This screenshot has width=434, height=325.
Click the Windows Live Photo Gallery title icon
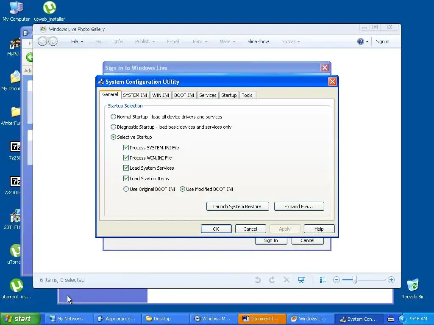[x=43, y=29]
